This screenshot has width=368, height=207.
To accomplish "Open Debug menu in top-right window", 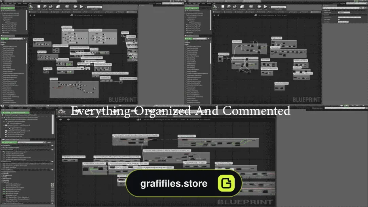I will point(204,3).
